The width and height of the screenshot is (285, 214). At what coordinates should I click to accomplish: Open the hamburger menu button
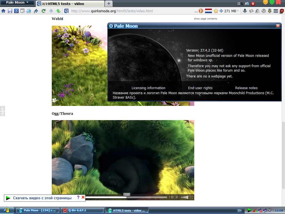(x=276, y=11)
